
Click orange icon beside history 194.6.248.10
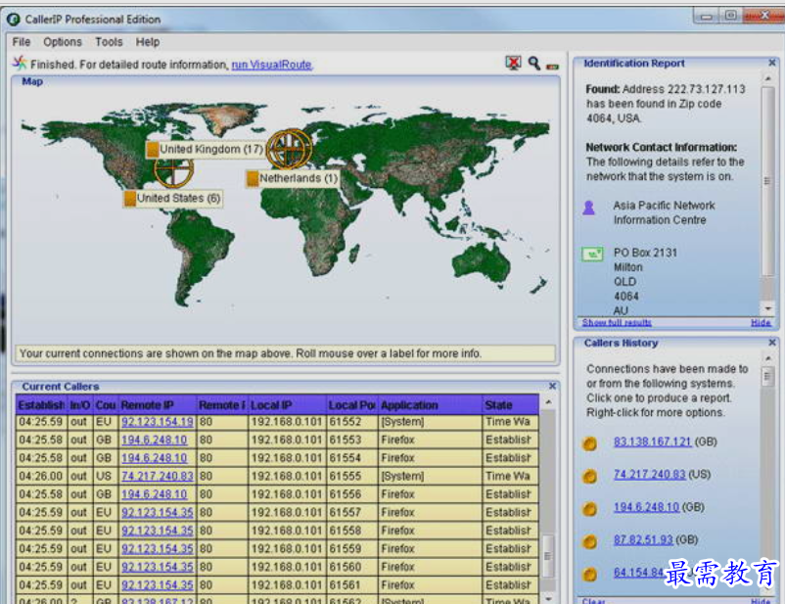pos(590,509)
